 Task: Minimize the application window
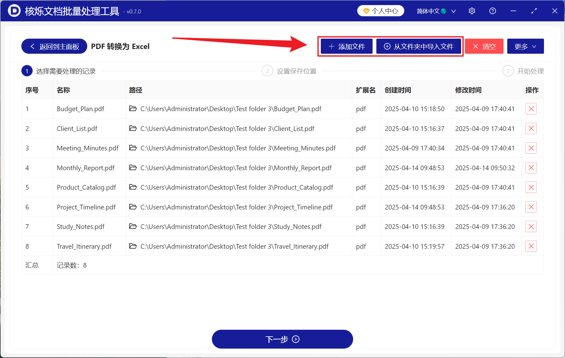513,11
